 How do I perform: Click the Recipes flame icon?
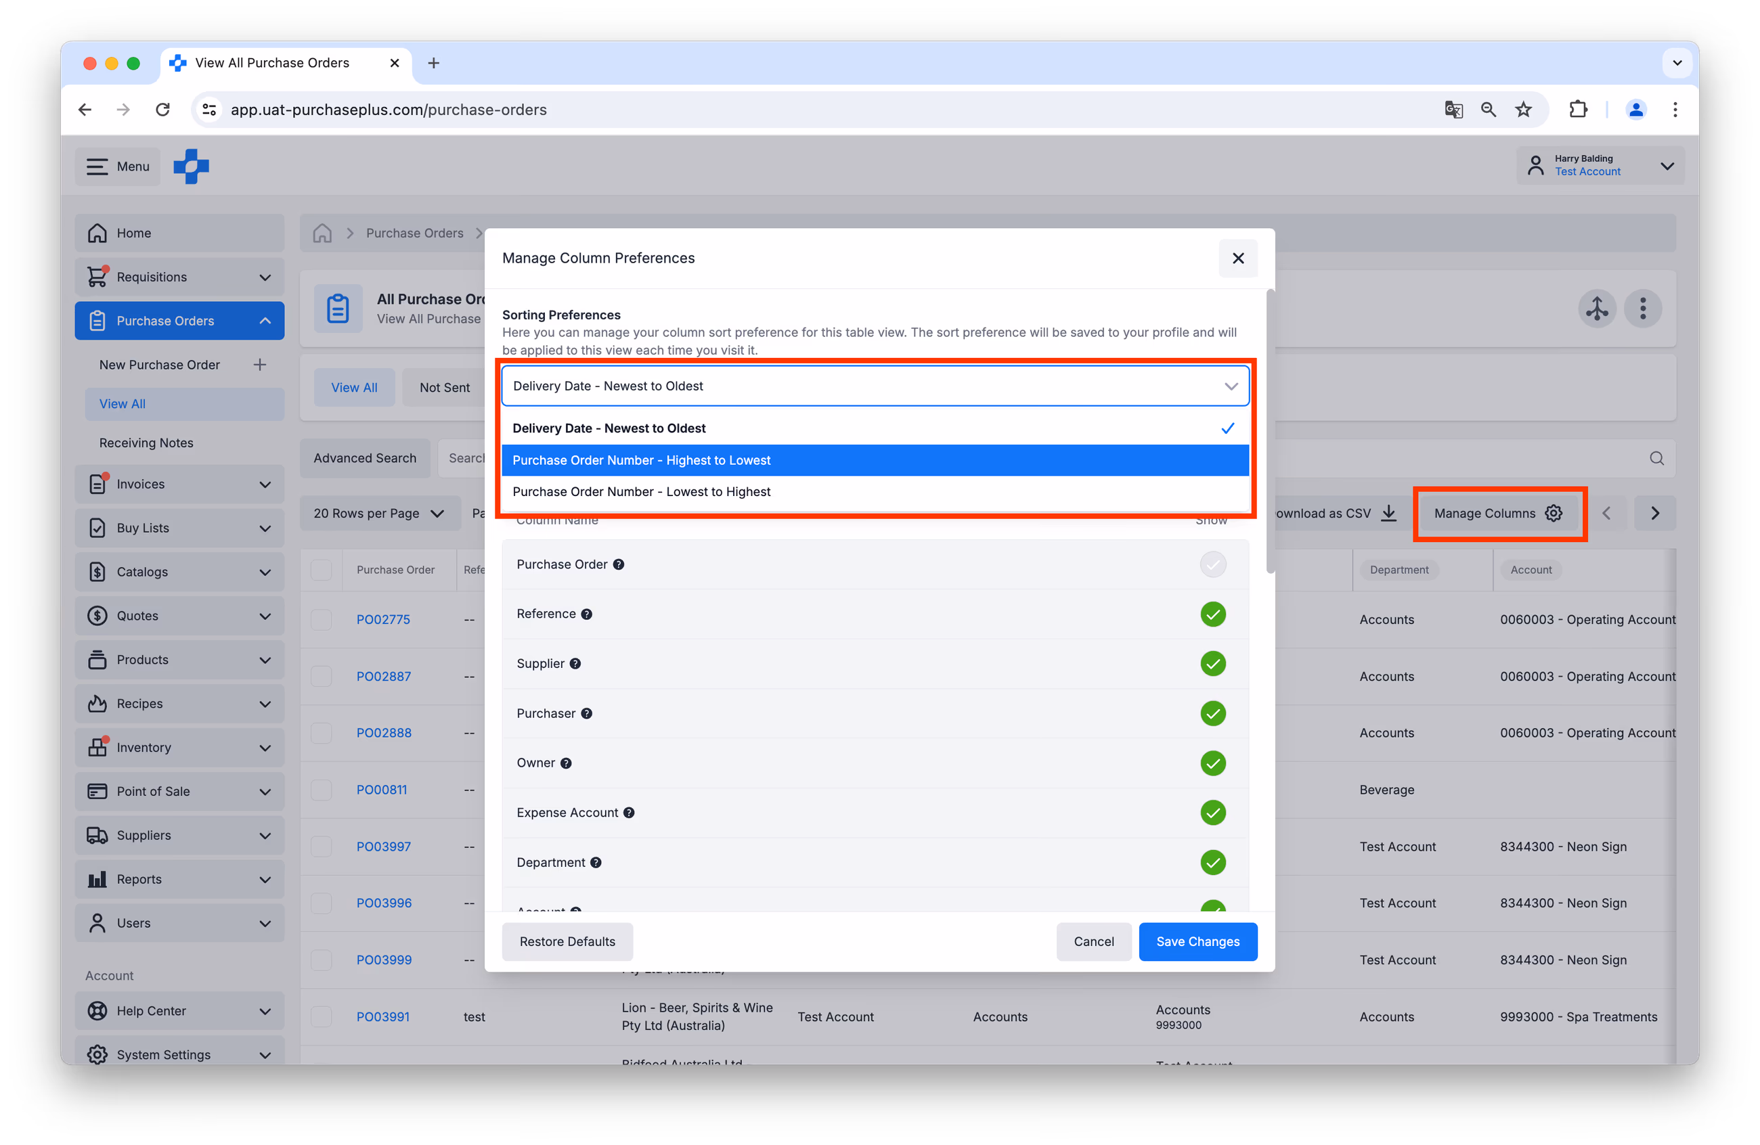pyautogui.click(x=97, y=703)
